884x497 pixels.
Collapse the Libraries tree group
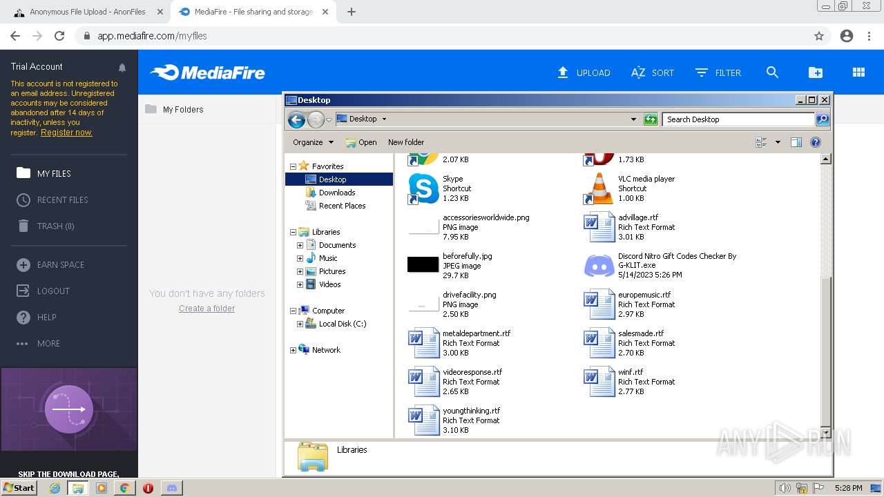click(293, 232)
